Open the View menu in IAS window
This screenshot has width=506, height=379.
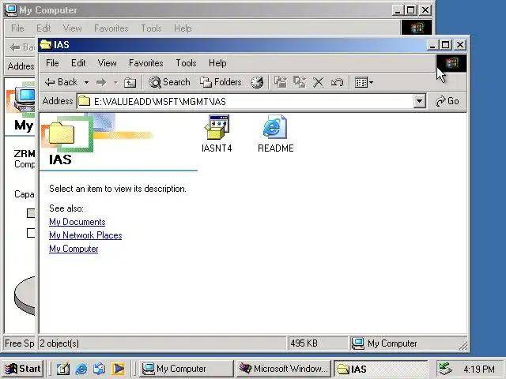pos(108,63)
